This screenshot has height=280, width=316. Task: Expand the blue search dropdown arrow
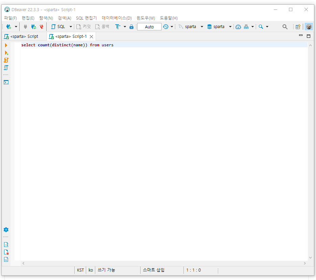[x=267, y=27]
